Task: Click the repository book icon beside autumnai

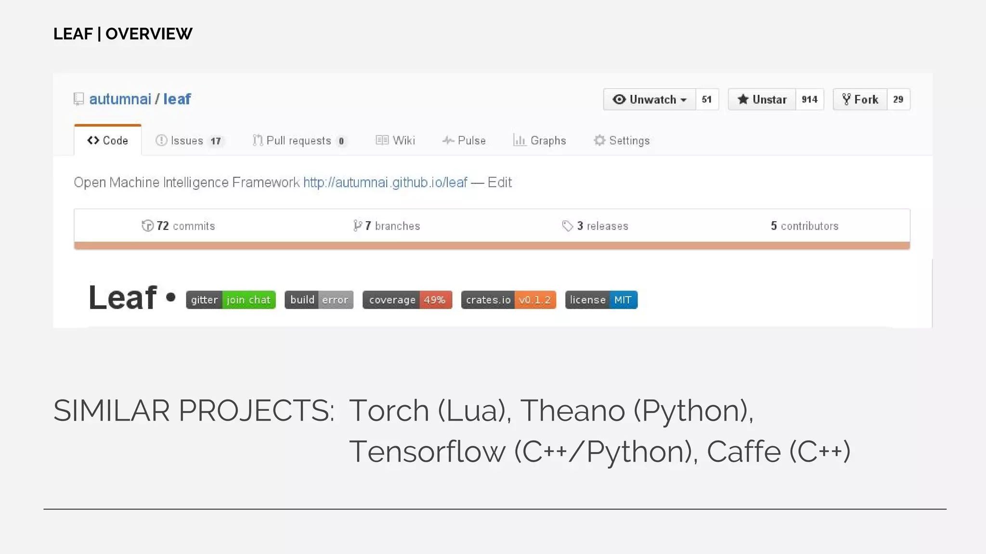Action: pyautogui.click(x=78, y=99)
